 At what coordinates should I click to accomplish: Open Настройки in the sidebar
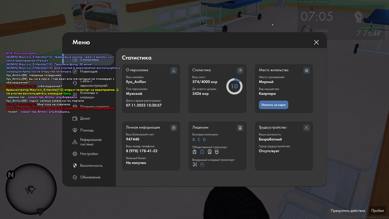[x=89, y=154]
